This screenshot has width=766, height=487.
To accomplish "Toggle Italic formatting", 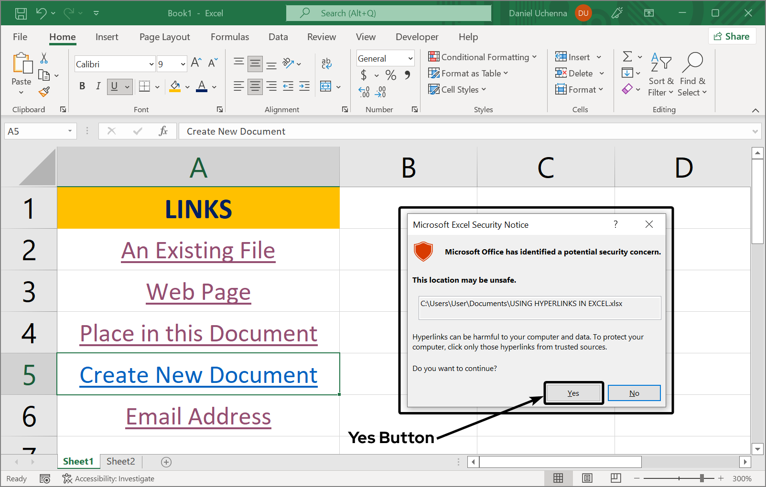I will coord(98,86).
